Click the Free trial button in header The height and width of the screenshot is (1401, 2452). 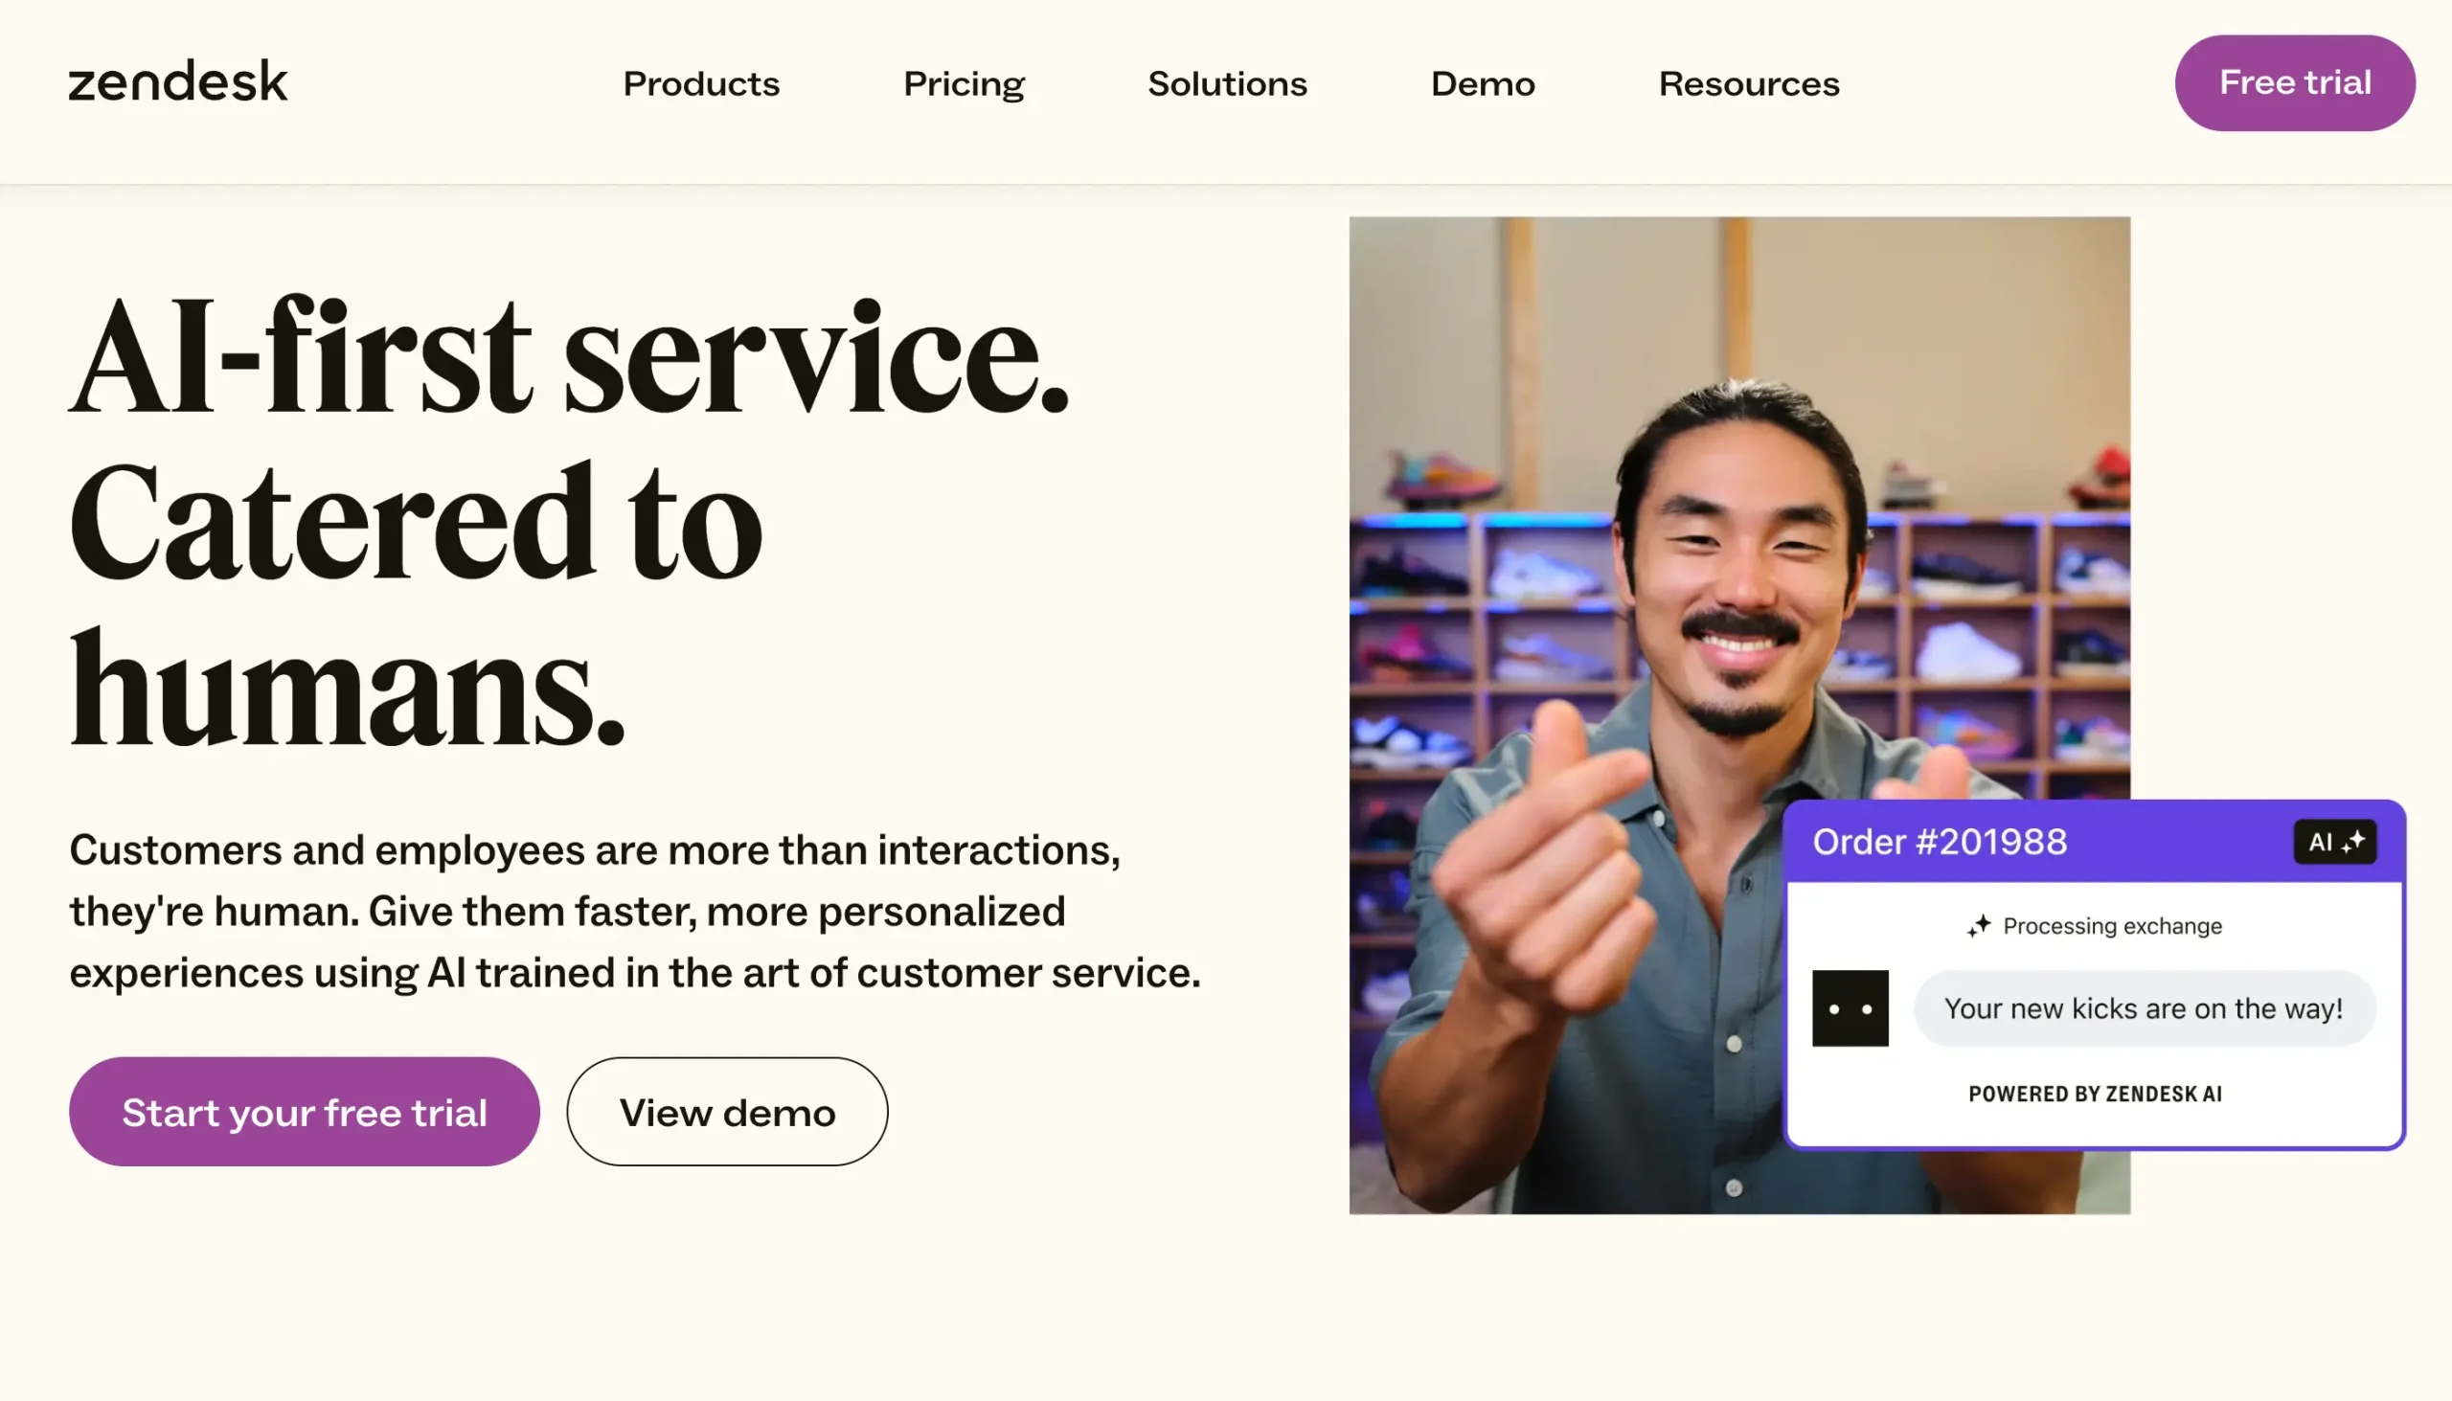[2294, 82]
